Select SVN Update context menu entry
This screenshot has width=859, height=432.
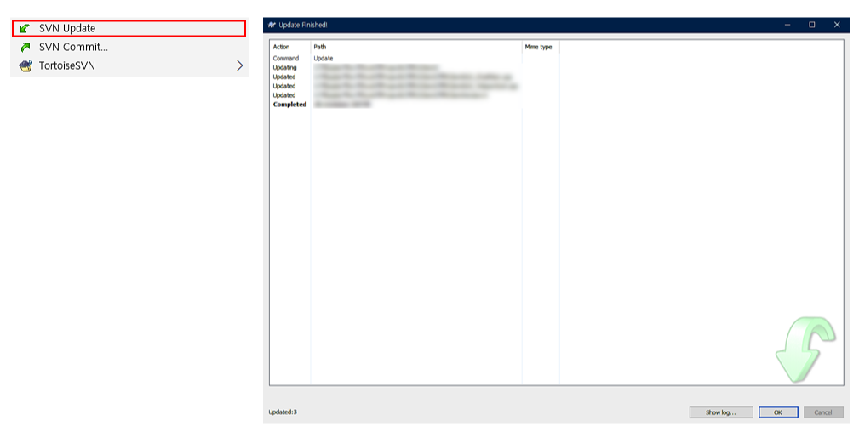(129, 28)
